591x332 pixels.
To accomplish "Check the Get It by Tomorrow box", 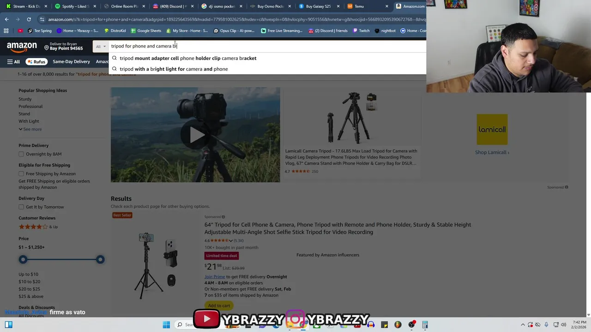I will pos(21,207).
